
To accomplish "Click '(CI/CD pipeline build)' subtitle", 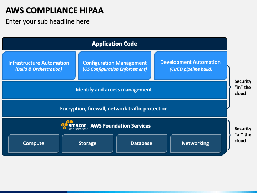I will (x=191, y=69).
